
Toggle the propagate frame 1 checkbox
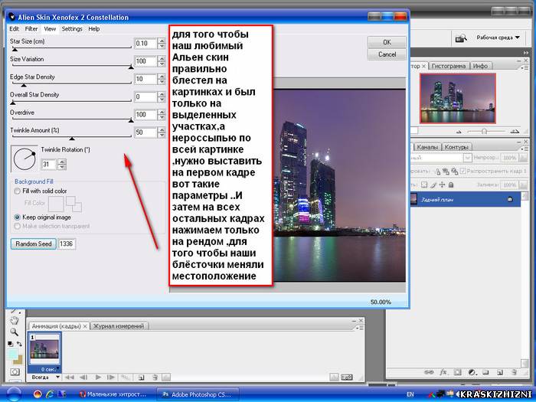462,171
